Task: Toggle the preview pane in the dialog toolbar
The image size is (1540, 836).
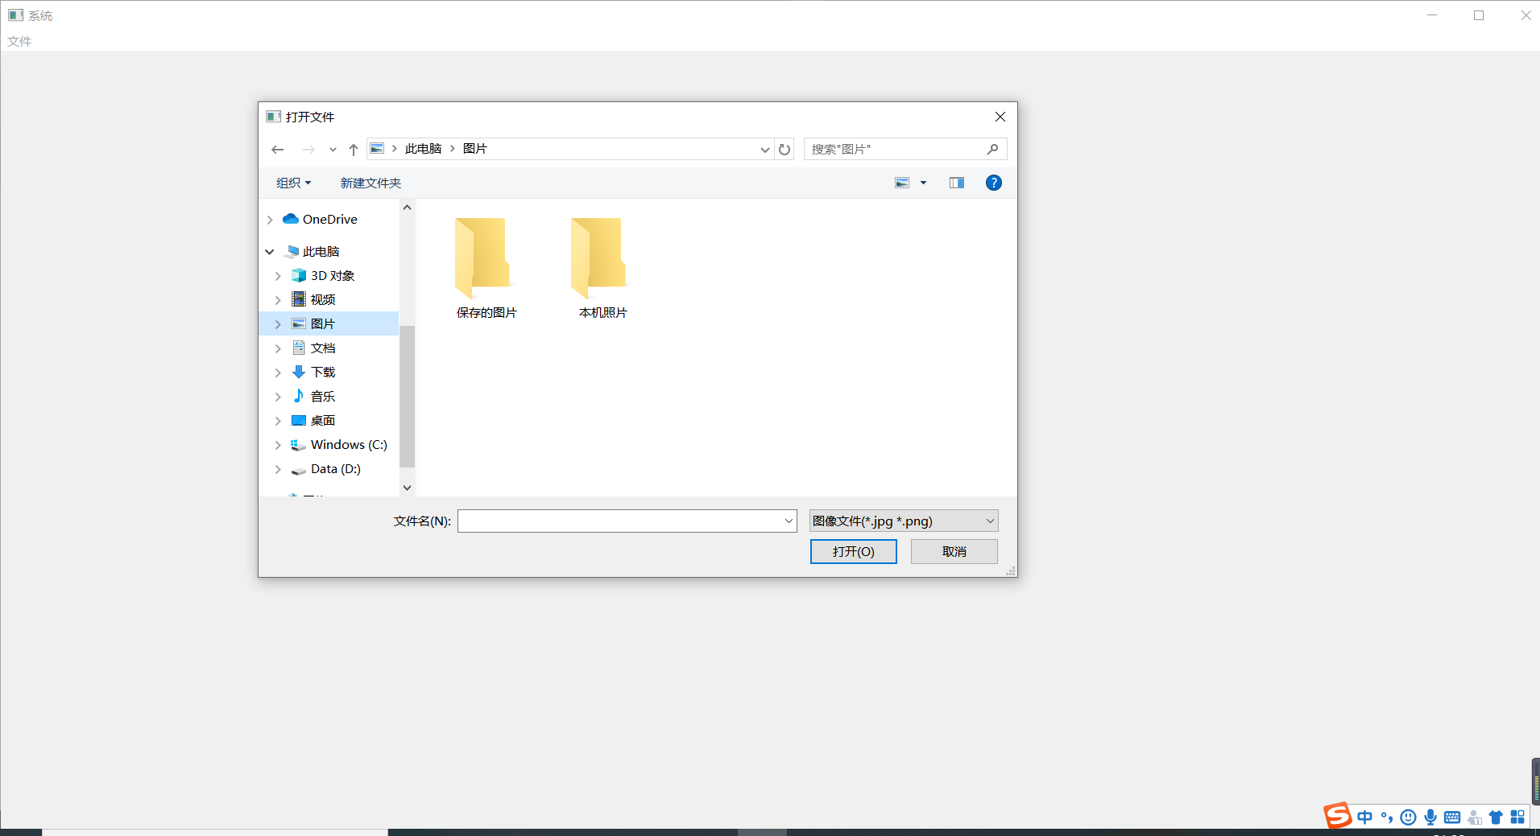Action: tap(956, 183)
